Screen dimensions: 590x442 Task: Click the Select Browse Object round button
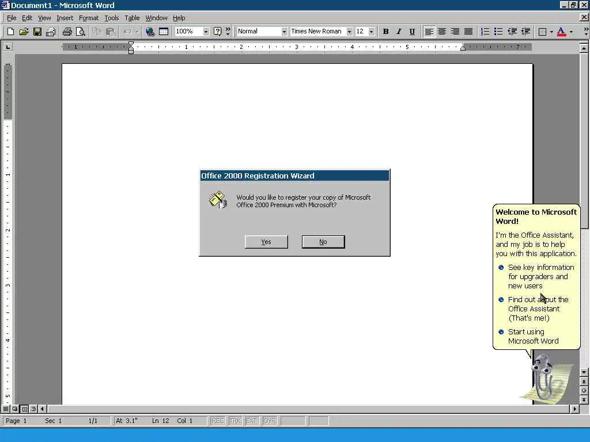[x=584, y=391]
